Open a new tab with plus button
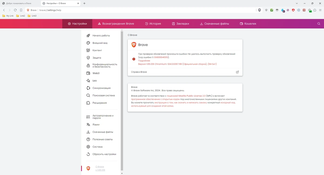 click(x=84, y=3)
